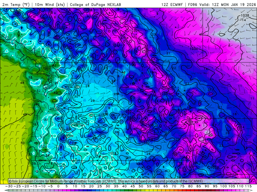Click the 1024 pressure label near the coast
The image size is (257, 192).
pyautogui.click(x=43, y=147)
